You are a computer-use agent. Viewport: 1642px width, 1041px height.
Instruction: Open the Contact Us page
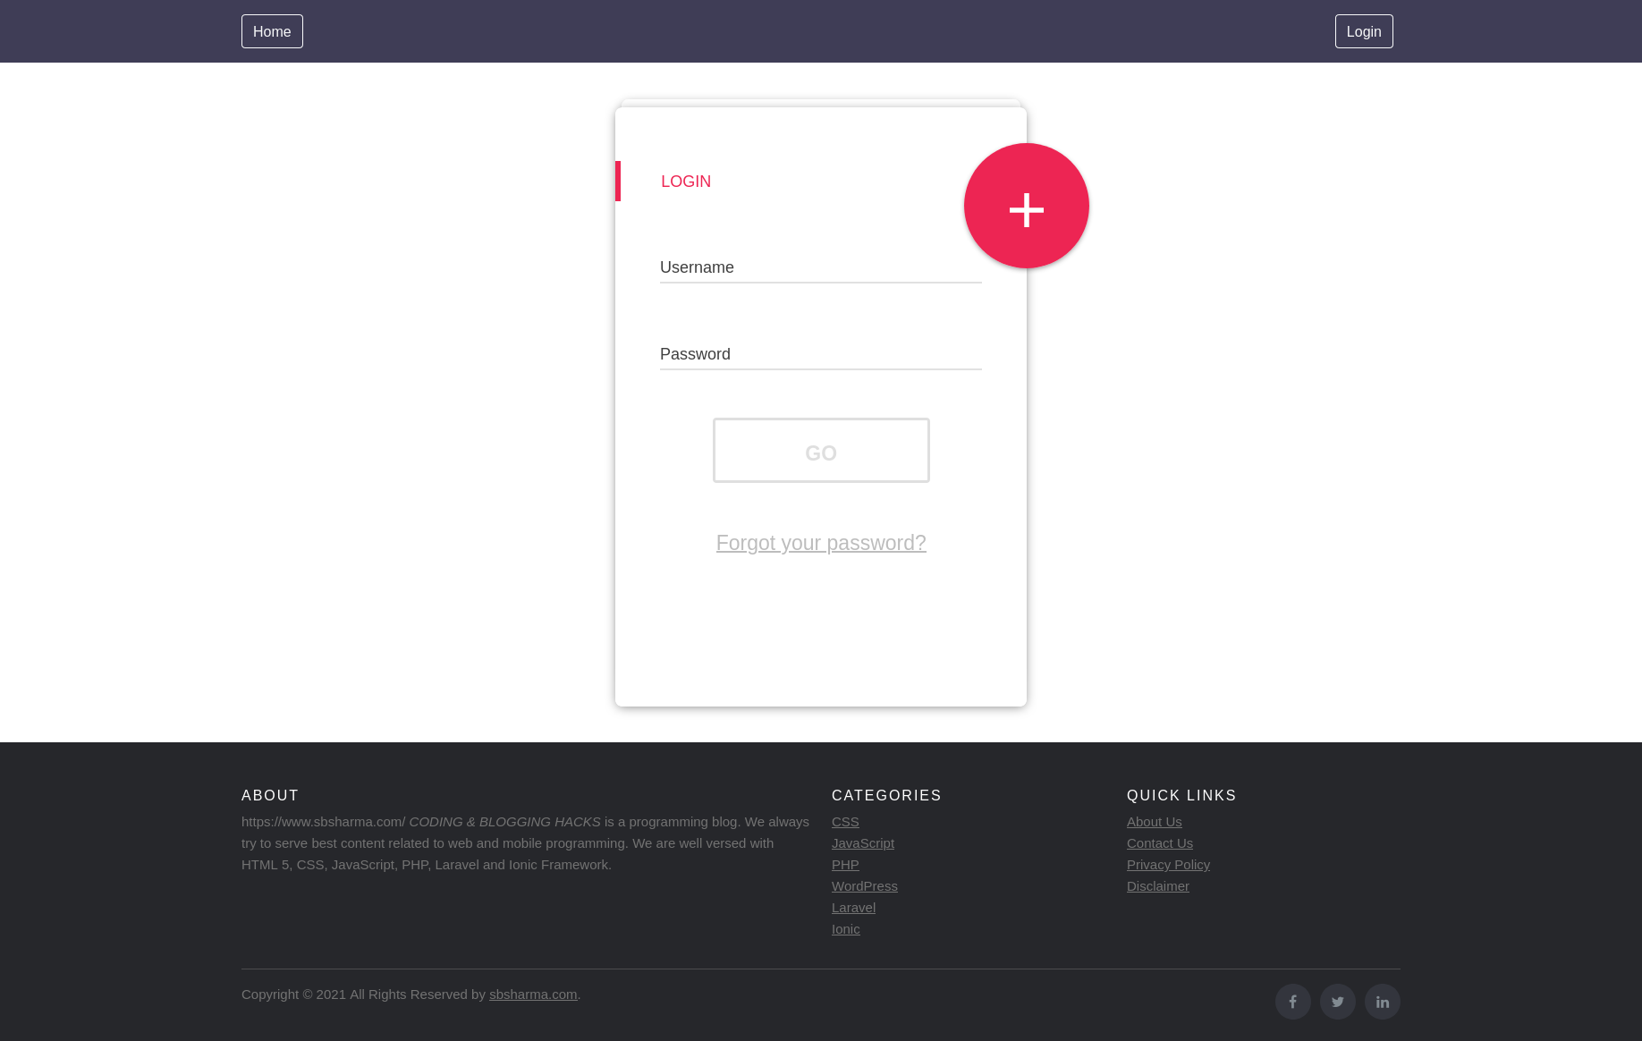click(1159, 842)
